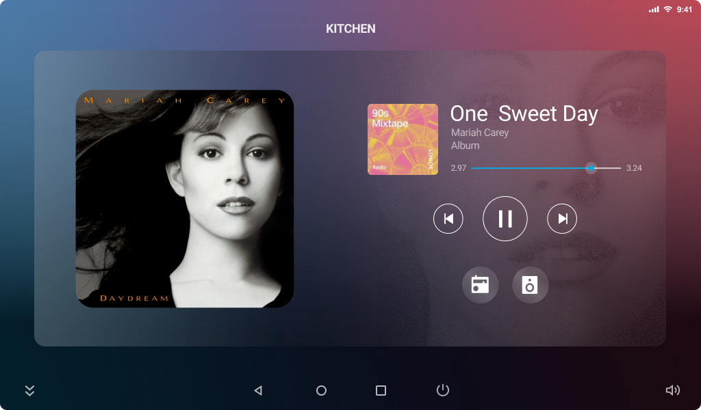Image resolution: width=701 pixels, height=410 pixels.
Task: Click the One Sweet Day song title
Action: click(524, 113)
